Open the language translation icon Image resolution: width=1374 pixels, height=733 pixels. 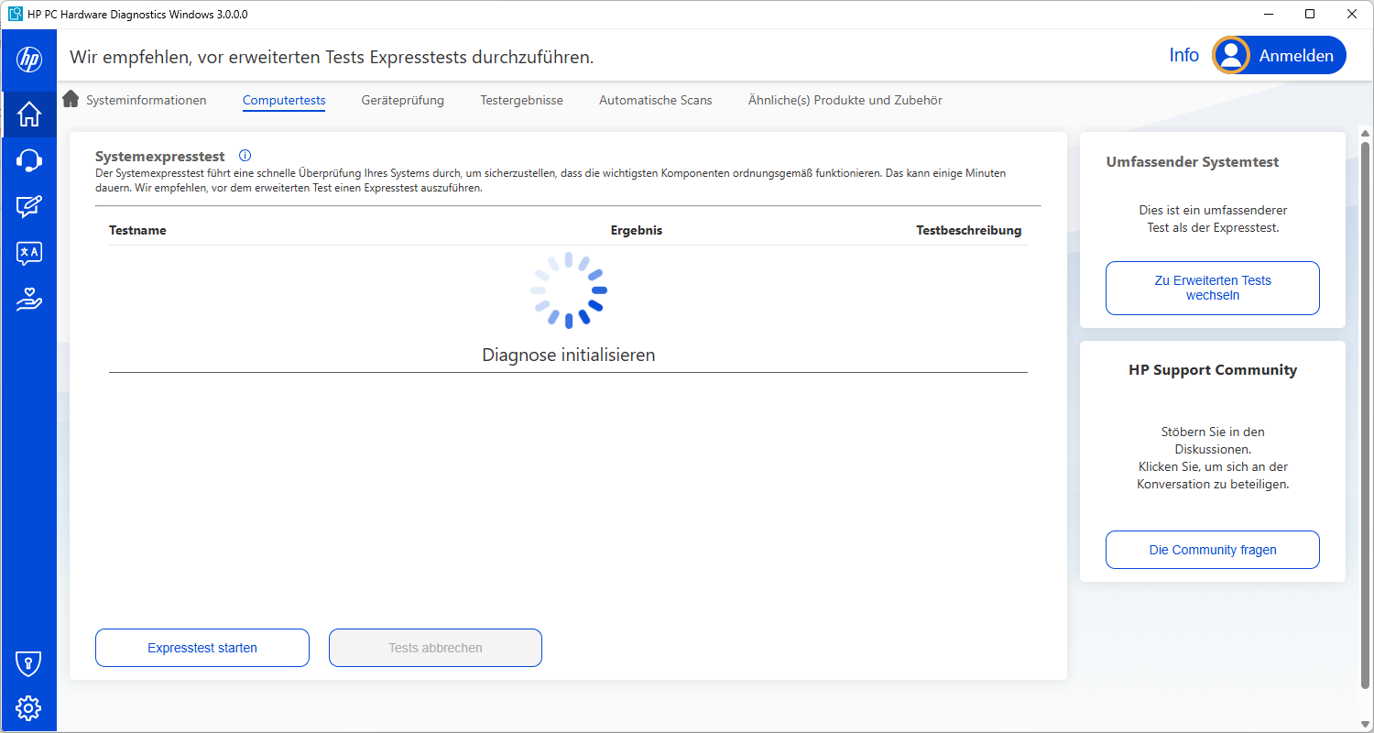click(28, 254)
